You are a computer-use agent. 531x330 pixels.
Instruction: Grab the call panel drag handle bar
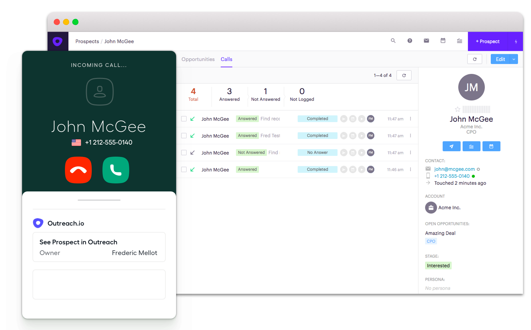(x=99, y=200)
